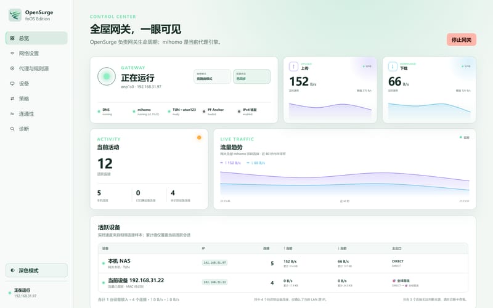Viewport: 493px width, 308px height.
Task: Click the wave icon beside 连通性
Action: tap(12, 114)
